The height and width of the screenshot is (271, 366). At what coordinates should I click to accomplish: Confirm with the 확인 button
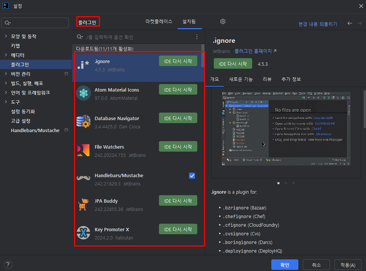(285, 265)
